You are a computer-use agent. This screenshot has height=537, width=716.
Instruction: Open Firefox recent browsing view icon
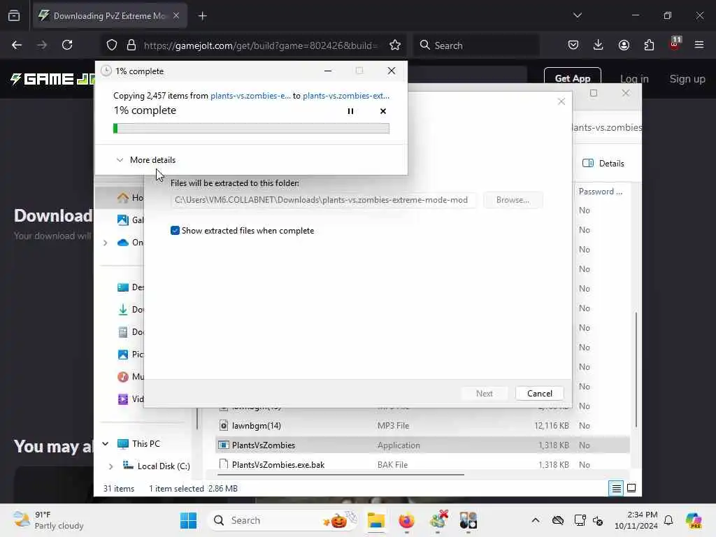point(14,16)
